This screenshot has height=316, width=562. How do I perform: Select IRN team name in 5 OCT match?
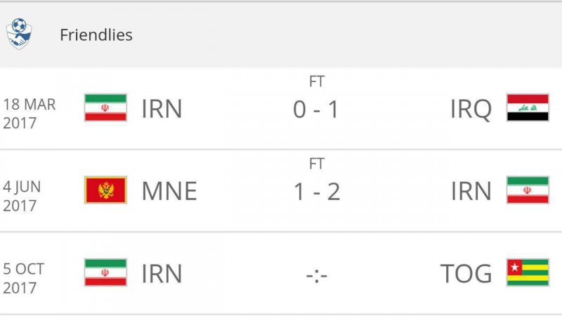162,274
